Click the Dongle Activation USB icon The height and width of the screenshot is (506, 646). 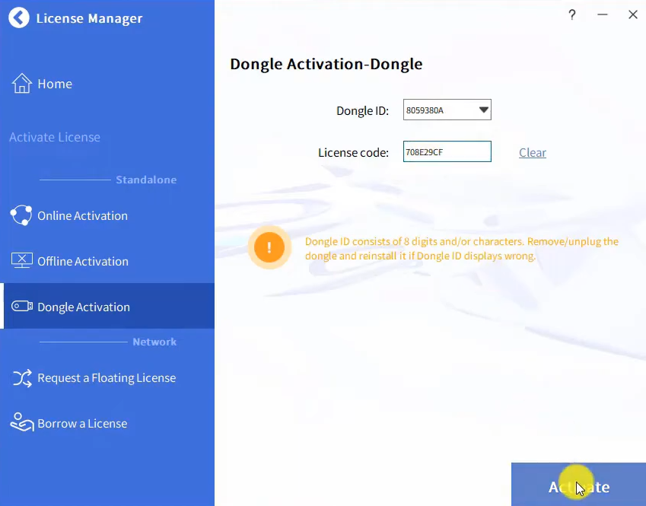tap(22, 306)
